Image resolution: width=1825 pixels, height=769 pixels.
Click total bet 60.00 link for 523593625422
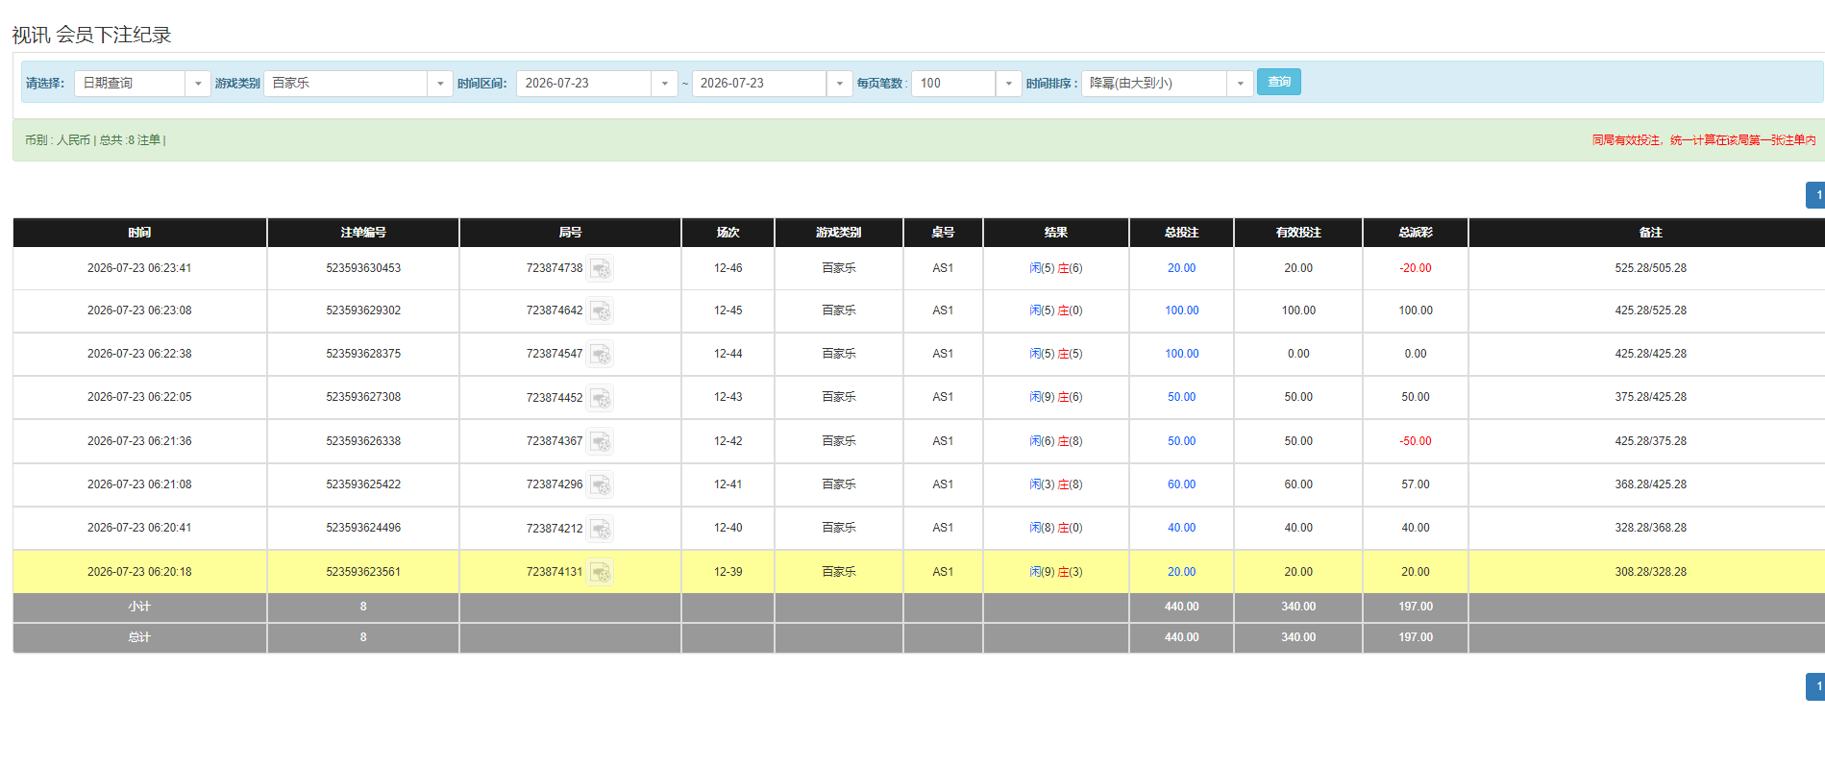[x=1181, y=484]
